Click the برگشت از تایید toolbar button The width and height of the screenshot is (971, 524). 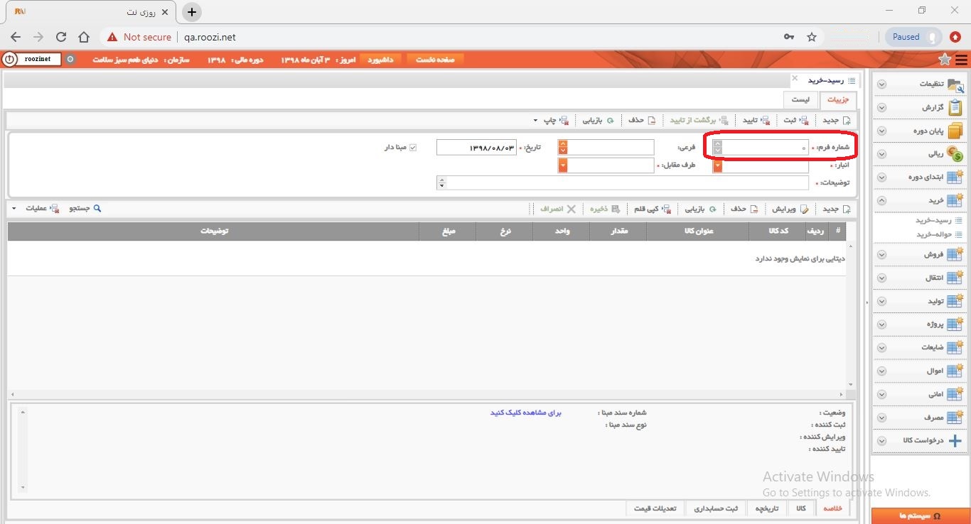(699, 121)
